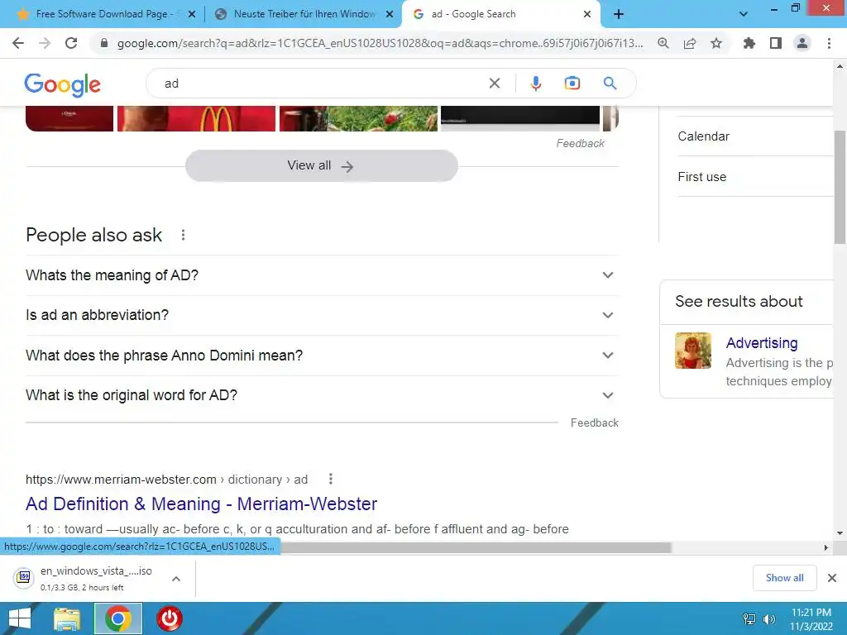The width and height of the screenshot is (847, 635).
Task: Open the tab search dropdown arrow
Action: pyautogui.click(x=744, y=14)
